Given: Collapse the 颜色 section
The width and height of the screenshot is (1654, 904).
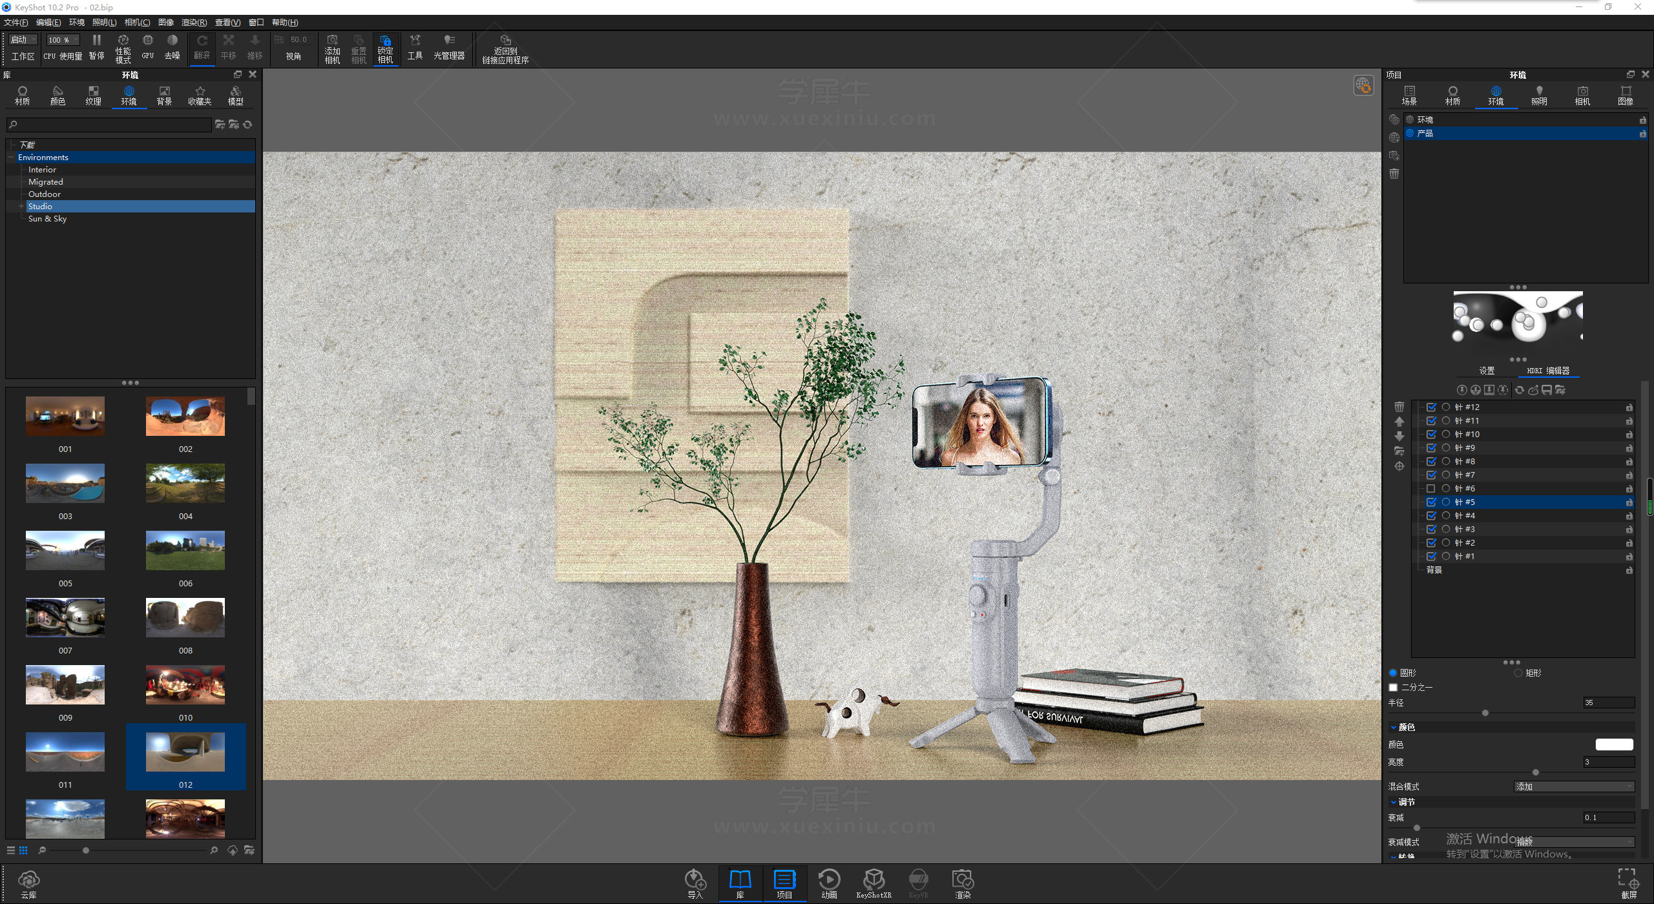Looking at the screenshot, I should click(1394, 728).
